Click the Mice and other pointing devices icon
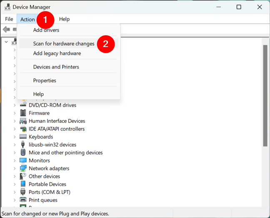The image size is (270, 218). pos(23,152)
